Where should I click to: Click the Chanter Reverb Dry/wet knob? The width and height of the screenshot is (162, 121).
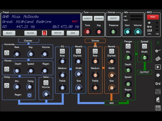point(79,62)
